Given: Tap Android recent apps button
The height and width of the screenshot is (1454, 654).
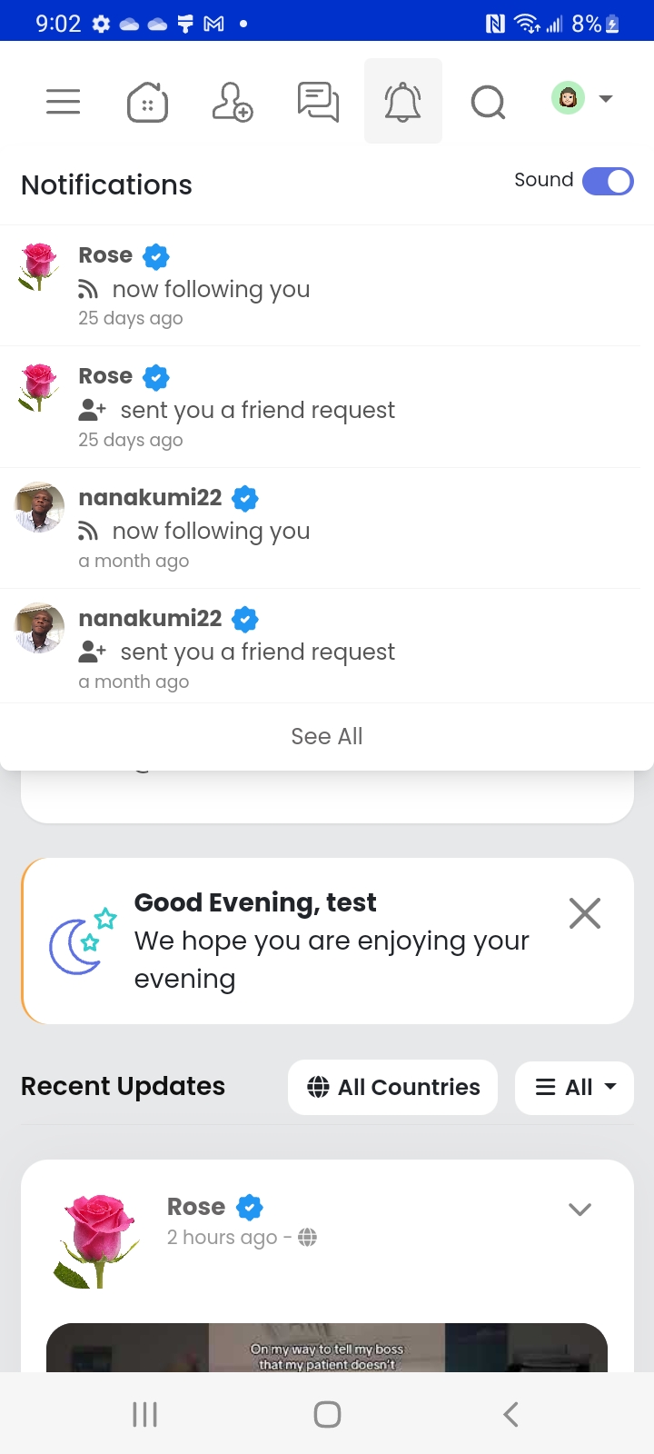Looking at the screenshot, I should (x=145, y=1414).
